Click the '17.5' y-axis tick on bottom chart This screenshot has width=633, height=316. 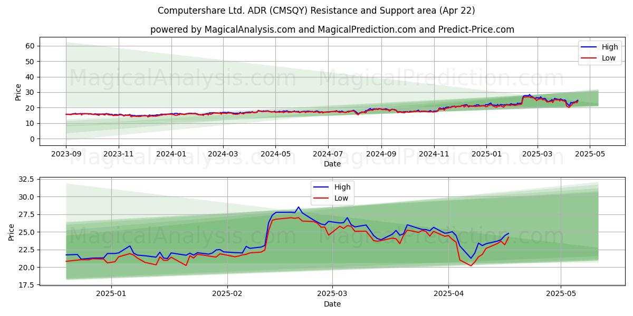(26, 285)
